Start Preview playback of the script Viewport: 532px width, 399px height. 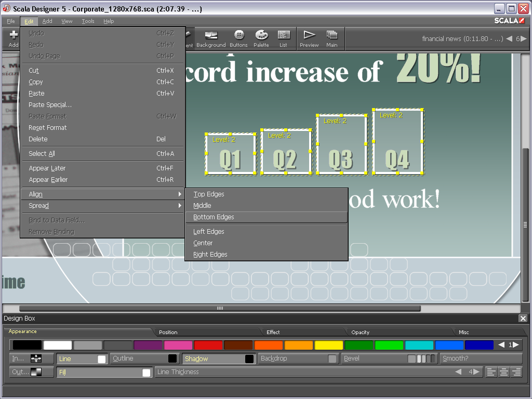[x=309, y=38]
